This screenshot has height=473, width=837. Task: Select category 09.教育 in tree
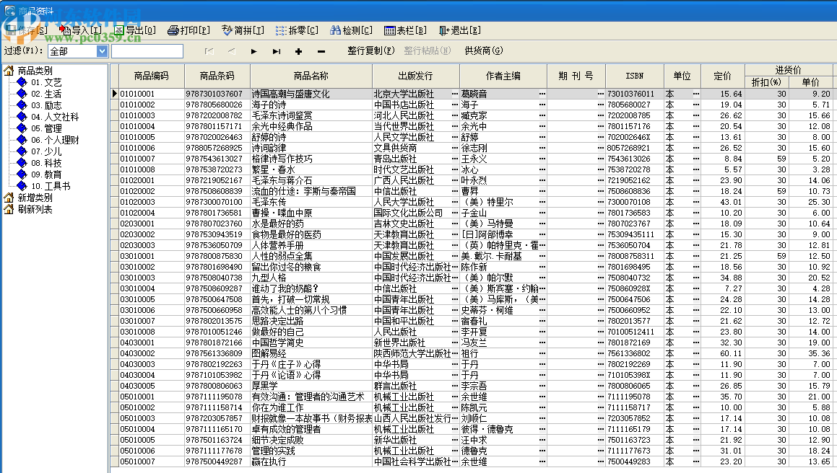[46, 174]
